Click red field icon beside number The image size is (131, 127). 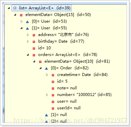53,95
